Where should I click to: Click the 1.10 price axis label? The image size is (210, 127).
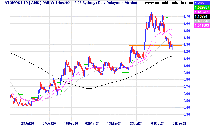coord(187,59)
